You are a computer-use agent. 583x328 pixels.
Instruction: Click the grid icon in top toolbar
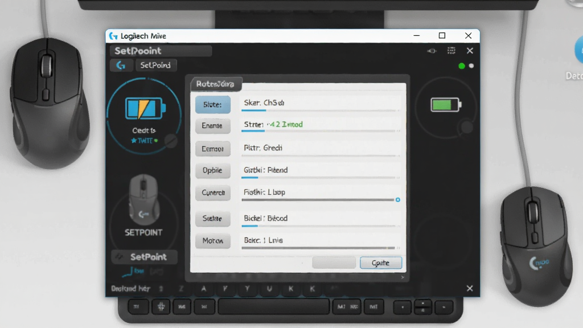pos(451,51)
